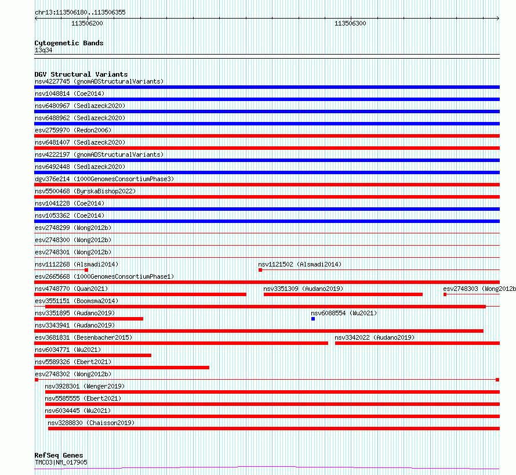The image size is (516, 475).
Task: Click nsv6034445 (Wu2021) label
Action: [x=78, y=411]
